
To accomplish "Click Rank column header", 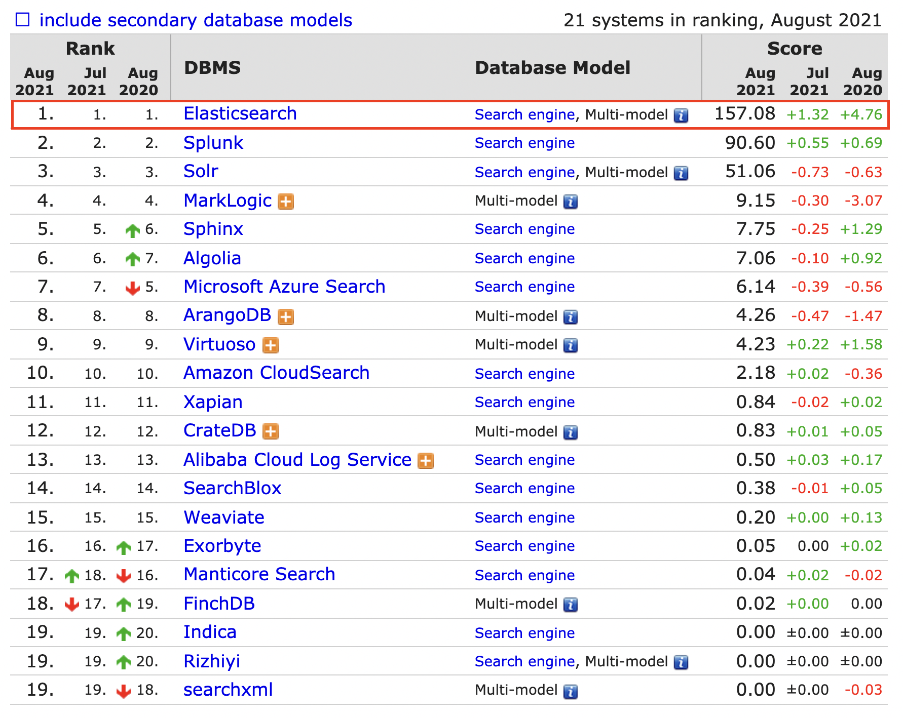I will (x=90, y=49).
